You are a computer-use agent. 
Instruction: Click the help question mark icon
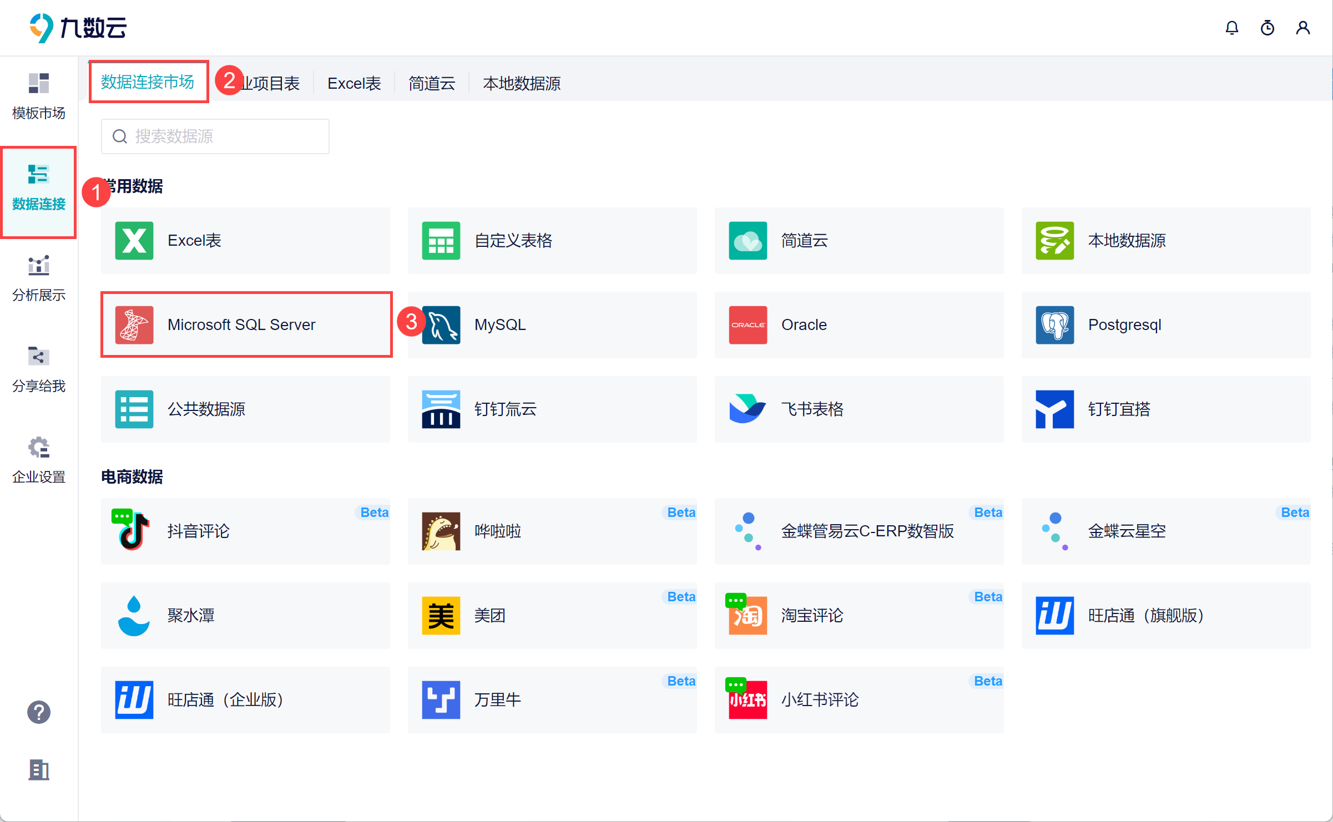(38, 712)
